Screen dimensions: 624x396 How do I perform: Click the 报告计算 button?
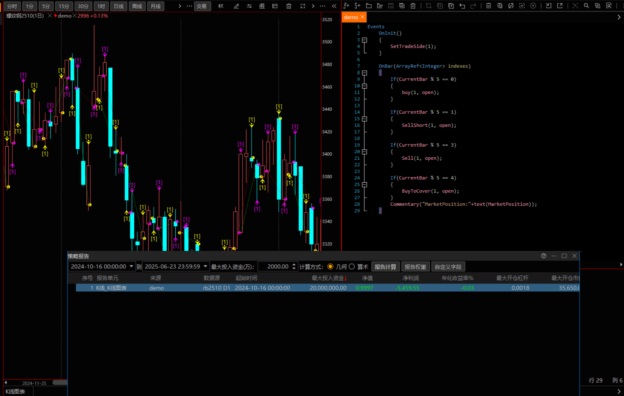click(385, 267)
